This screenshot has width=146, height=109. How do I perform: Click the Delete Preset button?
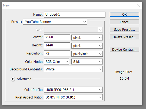[124, 37]
